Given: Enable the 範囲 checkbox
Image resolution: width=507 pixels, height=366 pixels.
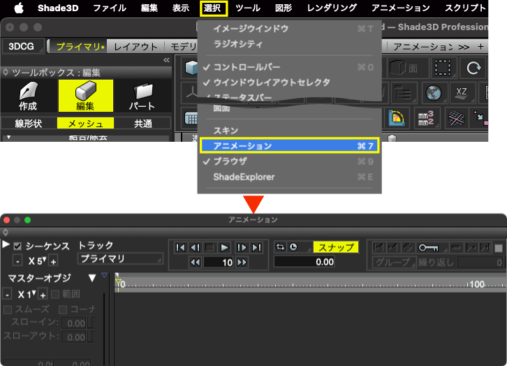Looking at the screenshot, I should click(x=55, y=294).
